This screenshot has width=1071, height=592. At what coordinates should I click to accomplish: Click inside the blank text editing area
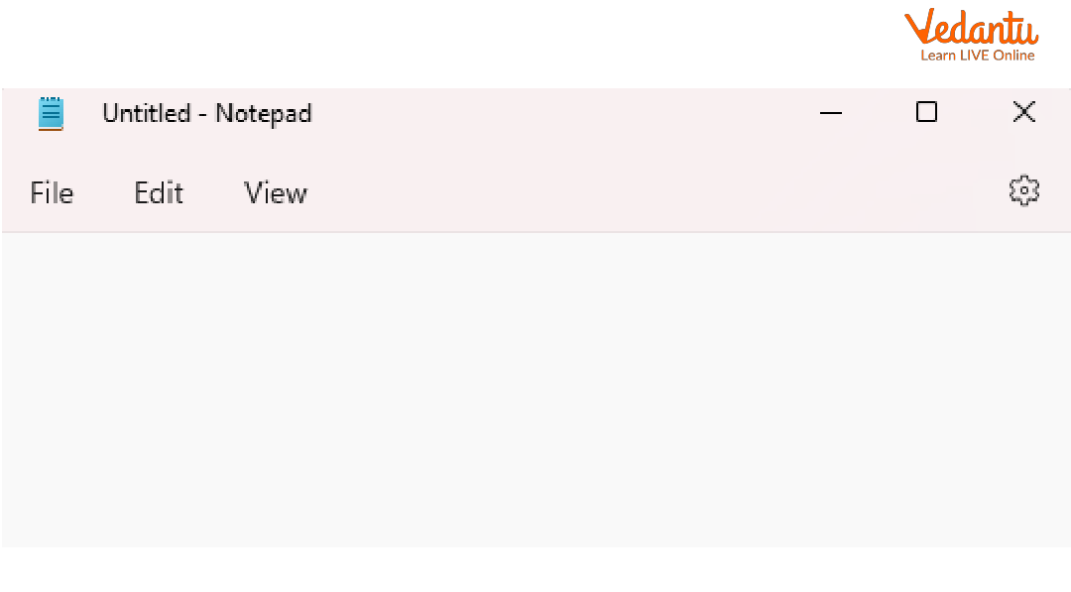click(535, 397)
